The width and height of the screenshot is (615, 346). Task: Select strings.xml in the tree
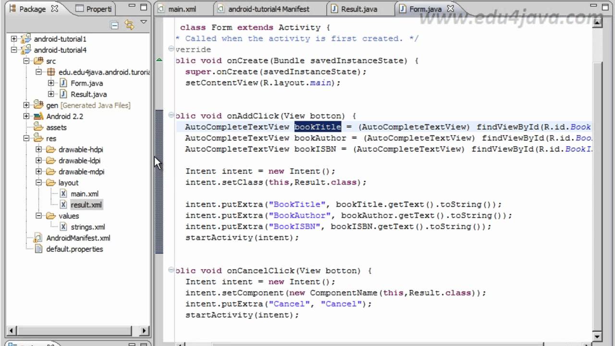click(87, 227)
